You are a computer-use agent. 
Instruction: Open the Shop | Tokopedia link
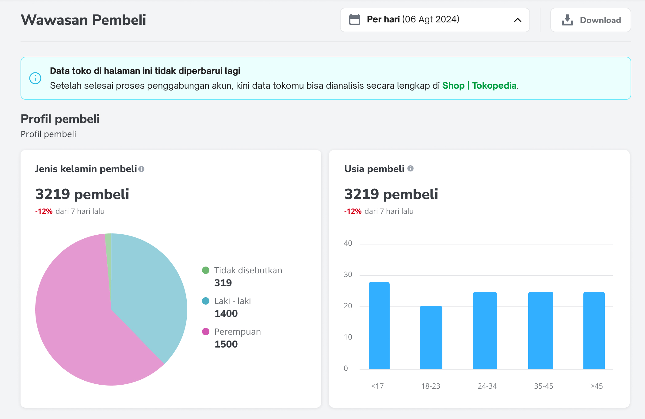(x=479, y=86)
